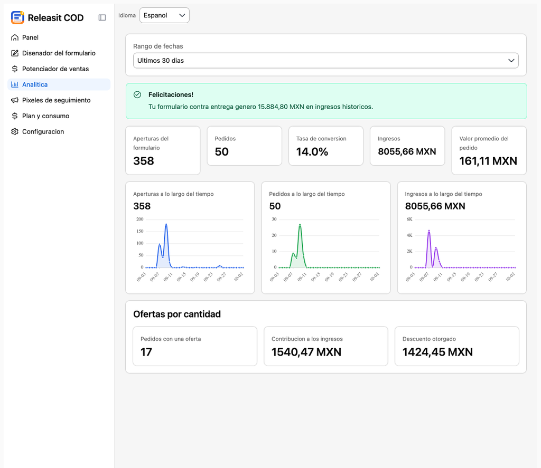The image size is (541, 468).
Task: Click the Releasit COD logo icon
Action: [17, 17]
